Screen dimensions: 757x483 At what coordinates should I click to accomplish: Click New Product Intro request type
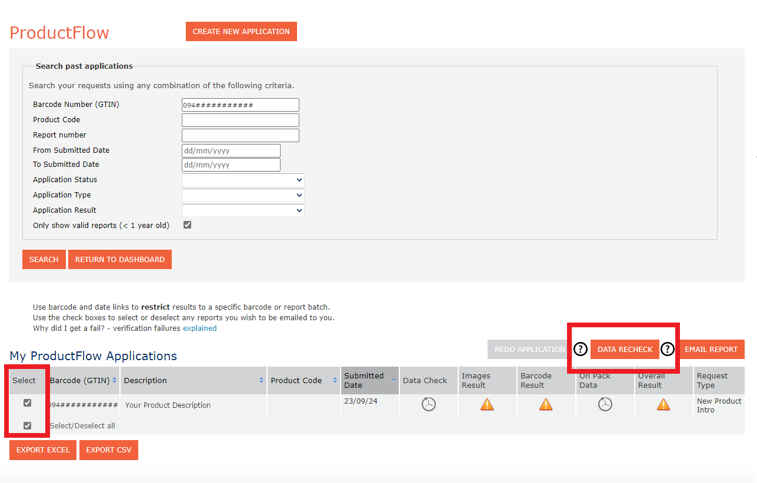point(719,405)
